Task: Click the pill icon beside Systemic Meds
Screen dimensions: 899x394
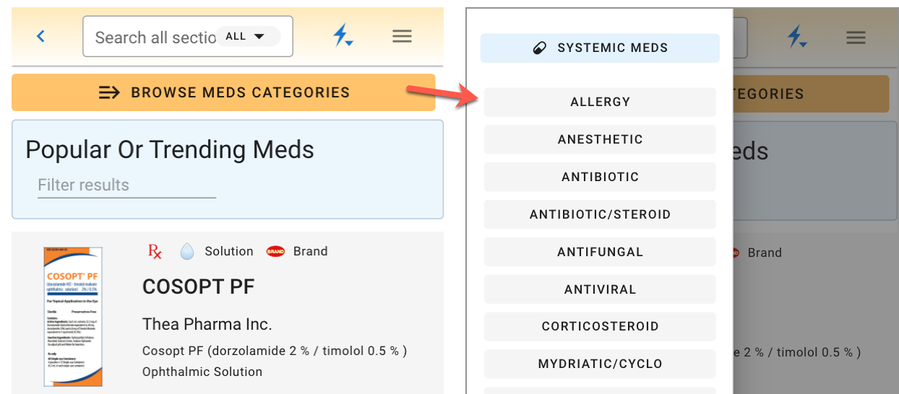Action: (539, 48)
